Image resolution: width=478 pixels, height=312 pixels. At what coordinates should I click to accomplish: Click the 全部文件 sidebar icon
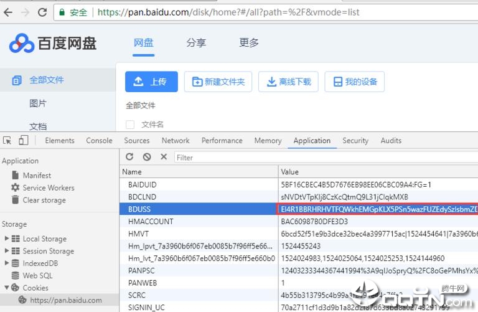pyautogui.click(x=16, y=80)
